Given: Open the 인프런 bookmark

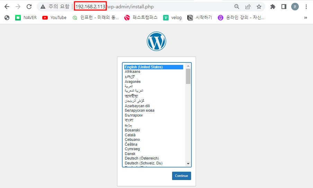Looking at the screenshot, I should pos(96,18).
